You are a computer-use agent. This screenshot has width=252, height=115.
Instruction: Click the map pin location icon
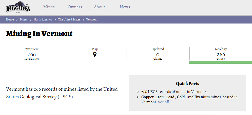(95, 55)
